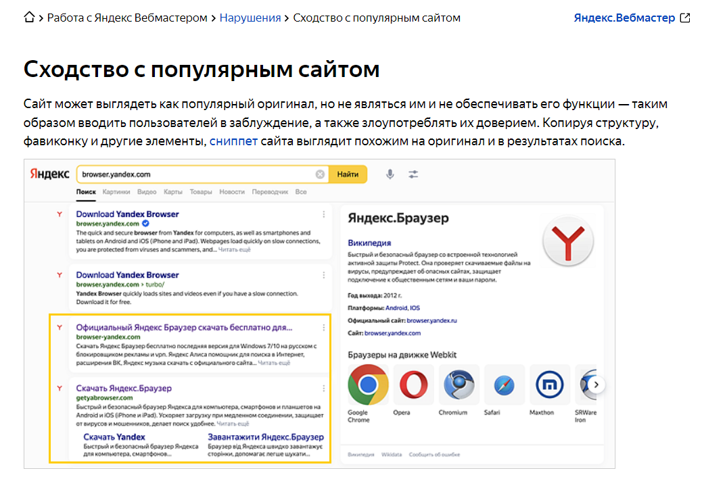Open the three-dot menu of the Официальный Яндекс Браузер result
The height and width of the screenshot is (477, 702).
coord(323,328)
